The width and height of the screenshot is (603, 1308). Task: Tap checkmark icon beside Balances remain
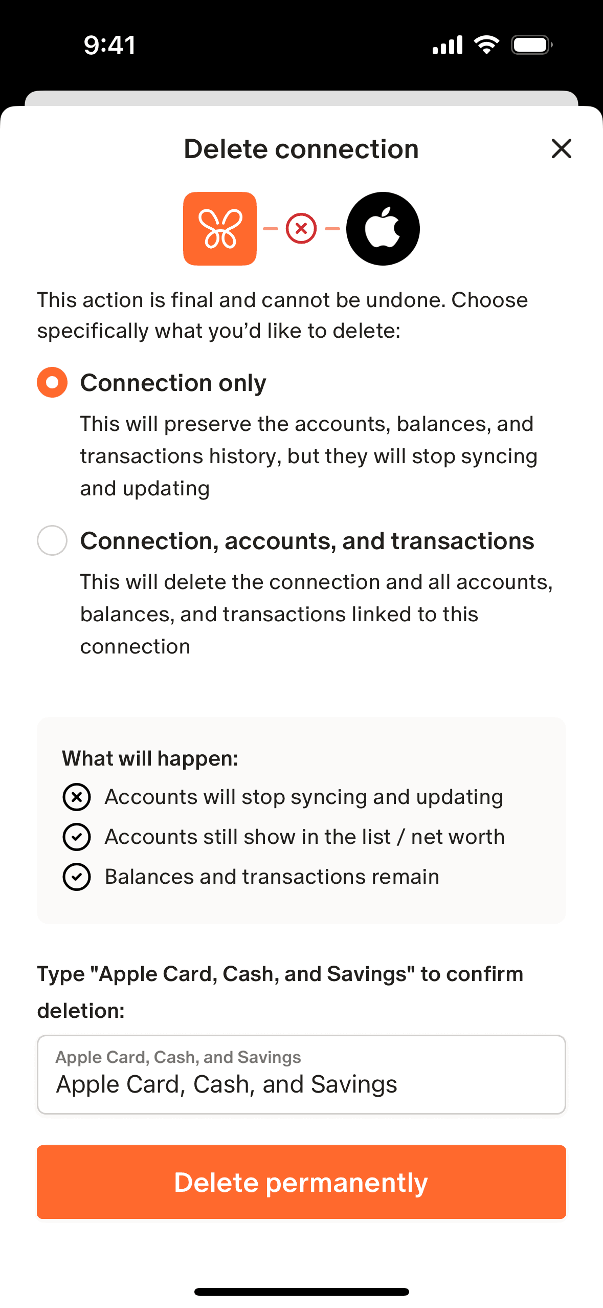(x=77, y=877)
